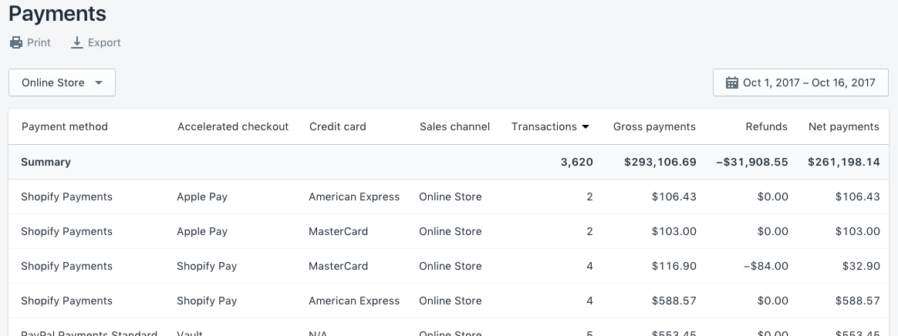Select the Shopify Pay MasterCard row
Screen dimensions: 898x336
pyautogui.click(x=447, y=267)
